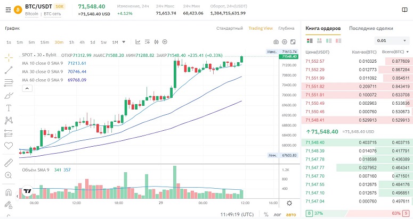This screenshot has height=219, width=413.
Task: Switch to the Глубина chart view
Action: (286, 28)
